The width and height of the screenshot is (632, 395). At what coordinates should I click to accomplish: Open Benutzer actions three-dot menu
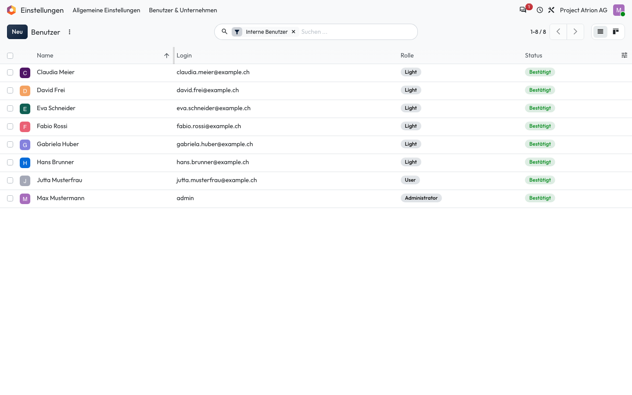(69, 32)
